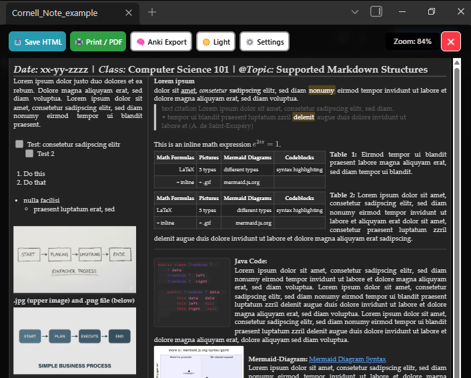Close the viewer with red X button

pyautogui.click(x=451, y=42)
